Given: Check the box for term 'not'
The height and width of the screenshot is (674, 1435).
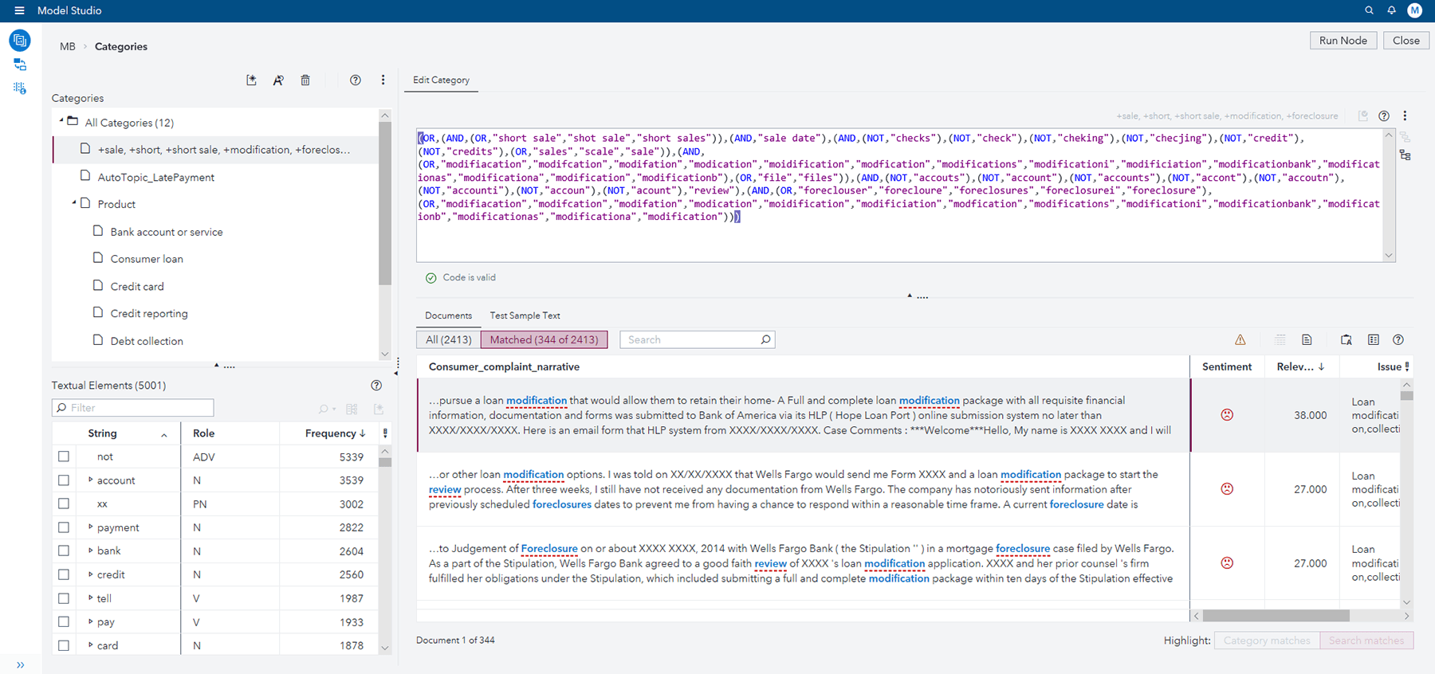Looking at the screenshot, I should [x=64, y=457].
